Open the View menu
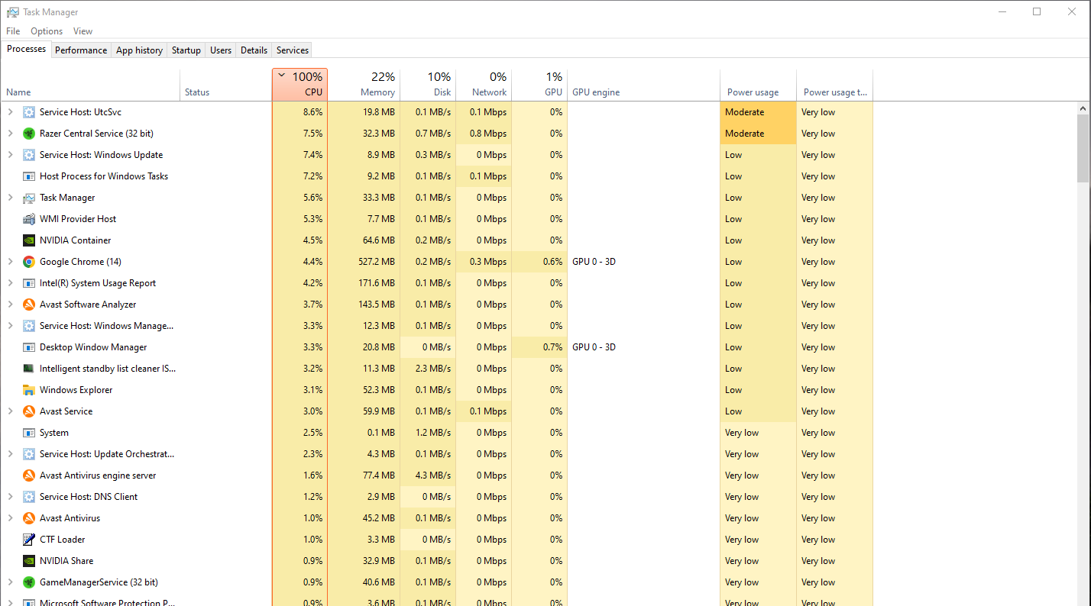 [x=83, y=31]
